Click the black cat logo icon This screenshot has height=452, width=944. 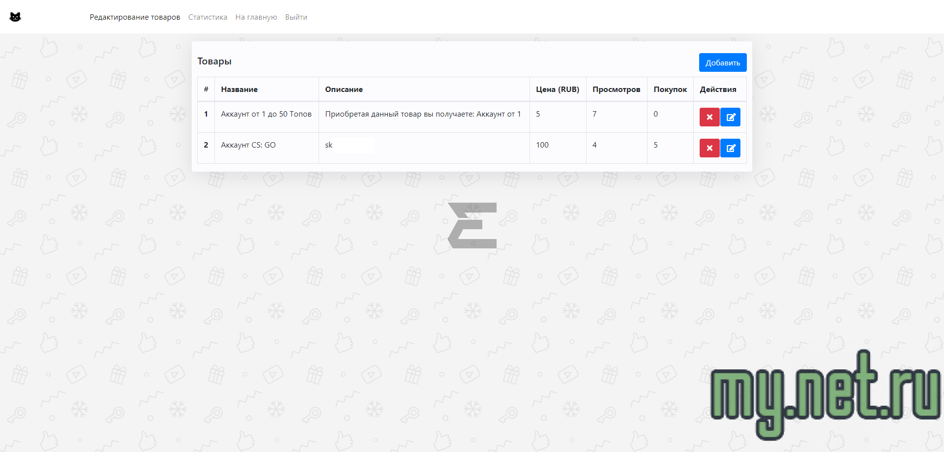[15, 17]
